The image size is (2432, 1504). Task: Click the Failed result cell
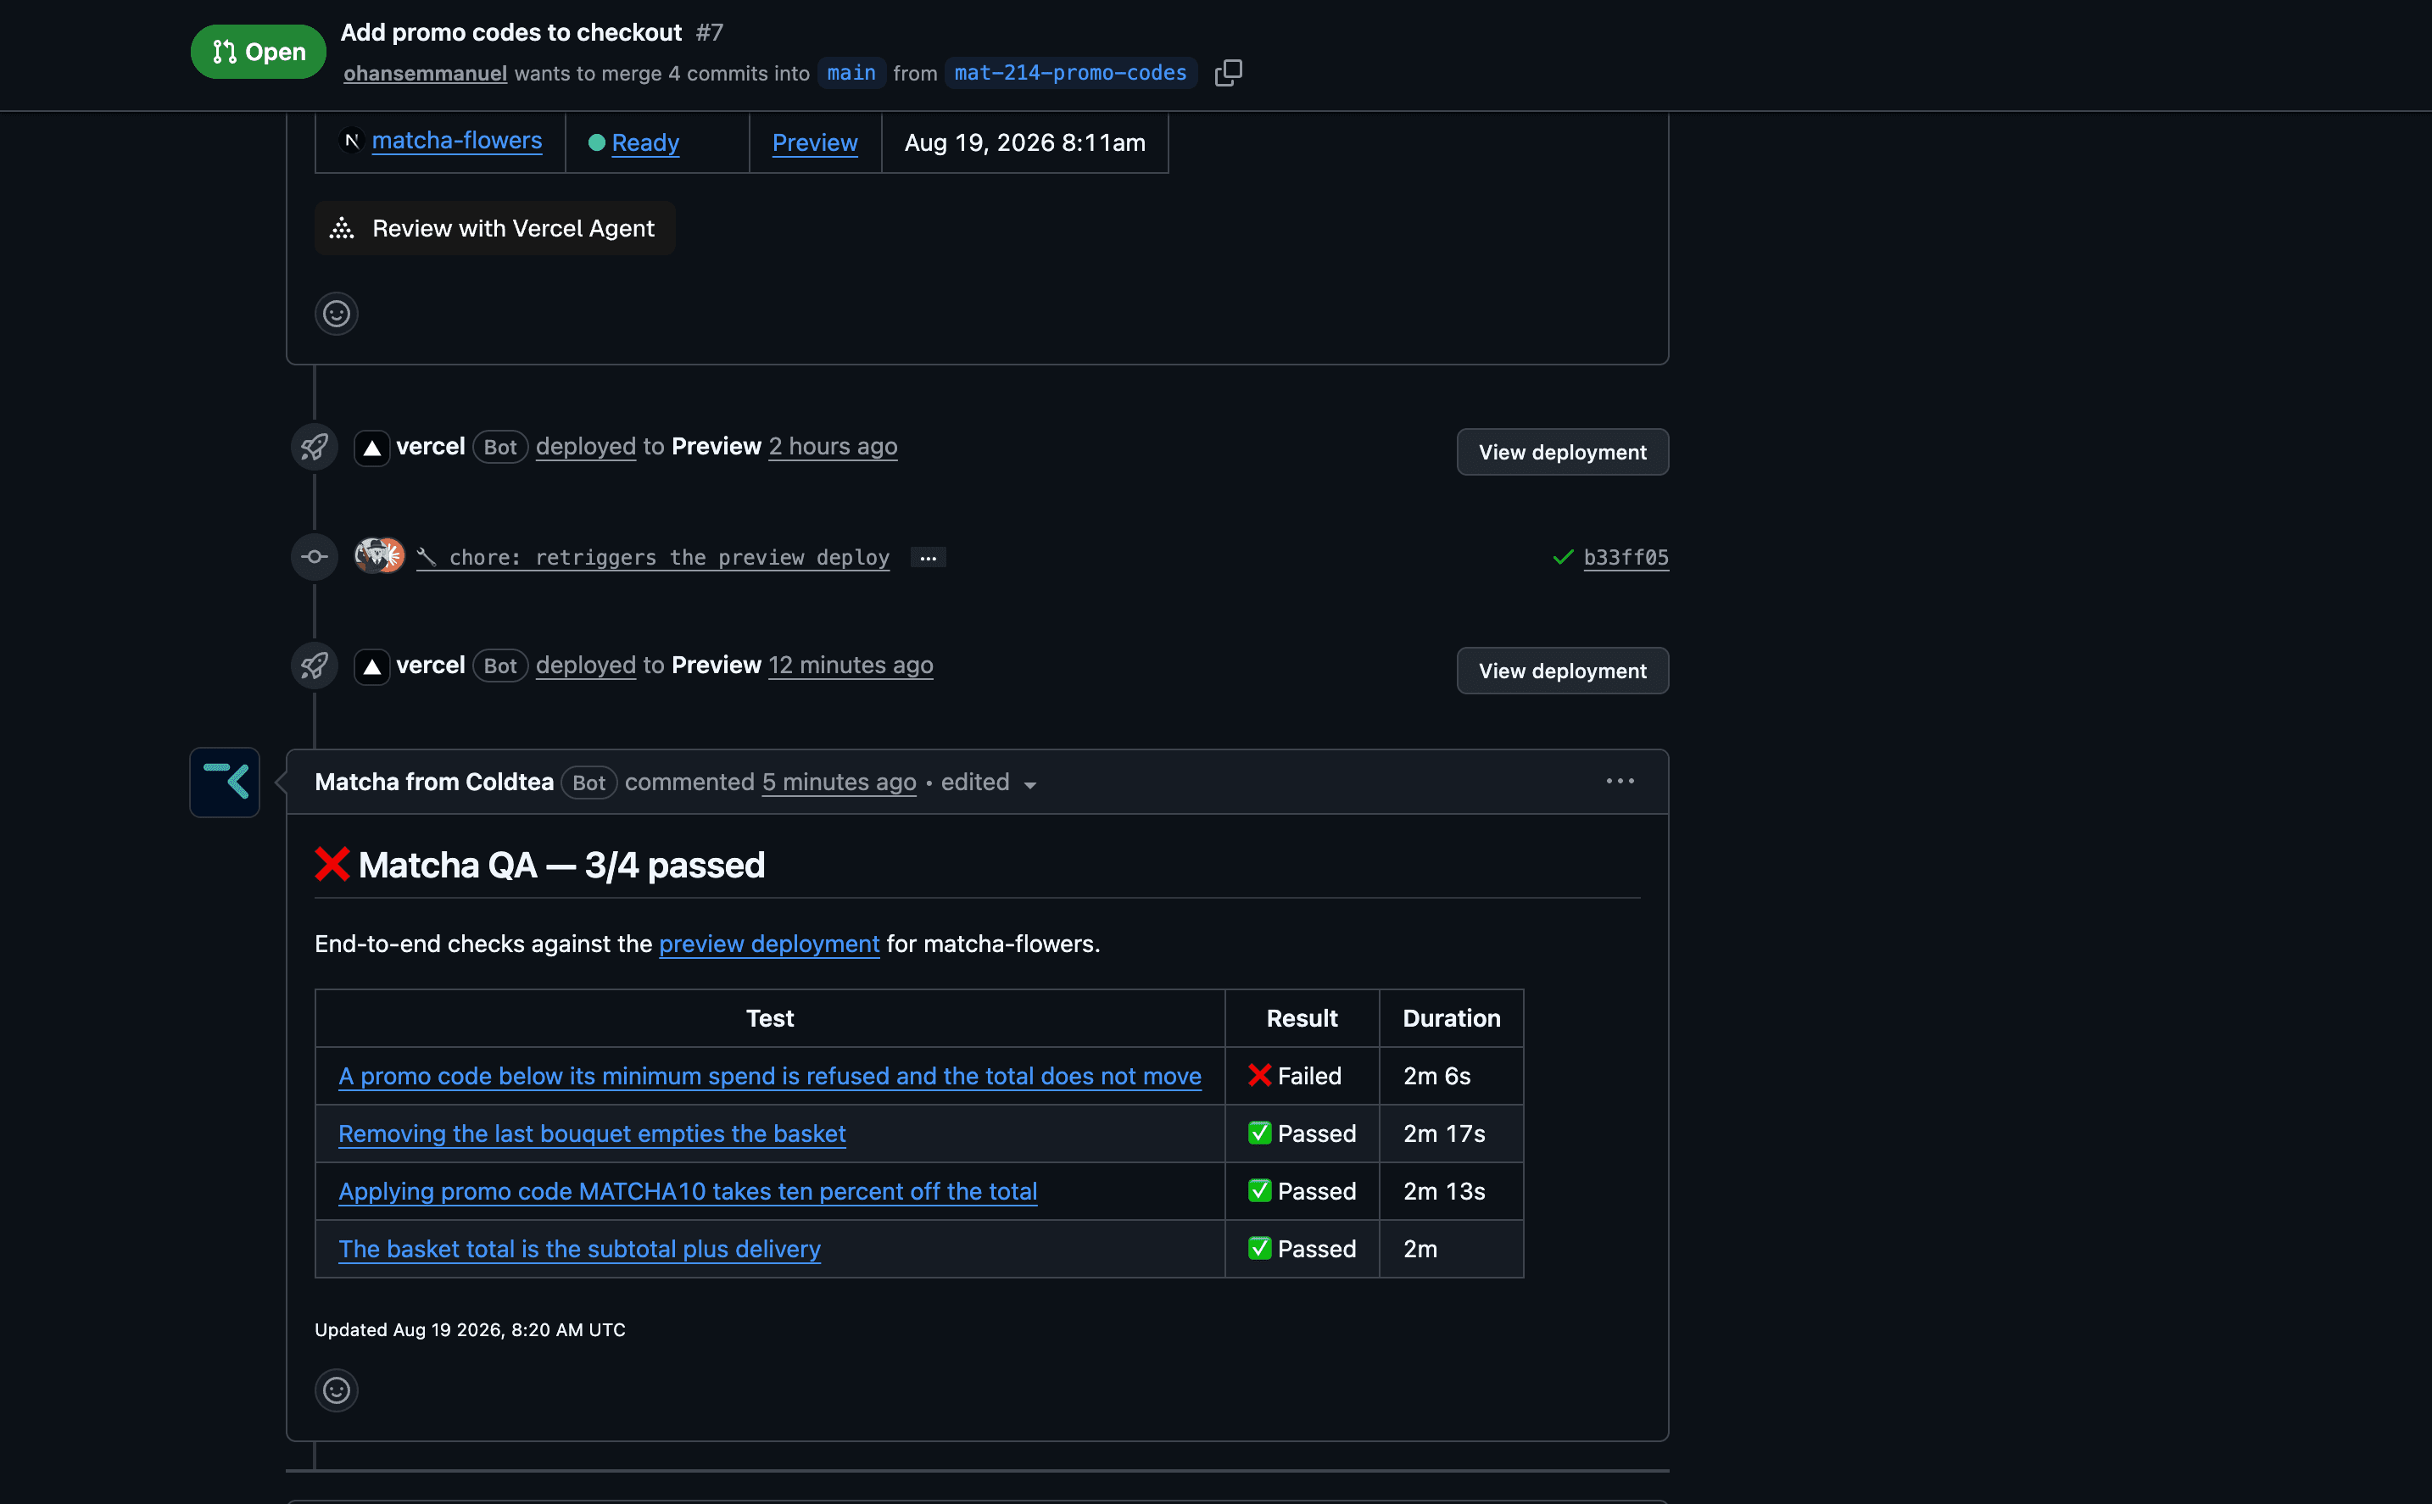pyautogui.click(x=1302, y=1076)
